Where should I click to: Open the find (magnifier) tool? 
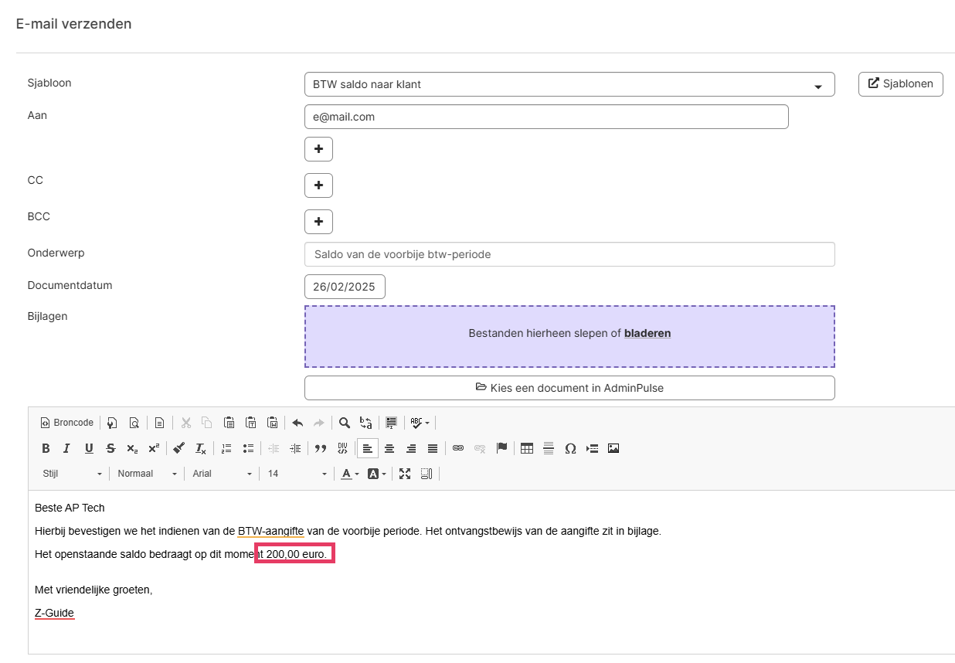345,423
